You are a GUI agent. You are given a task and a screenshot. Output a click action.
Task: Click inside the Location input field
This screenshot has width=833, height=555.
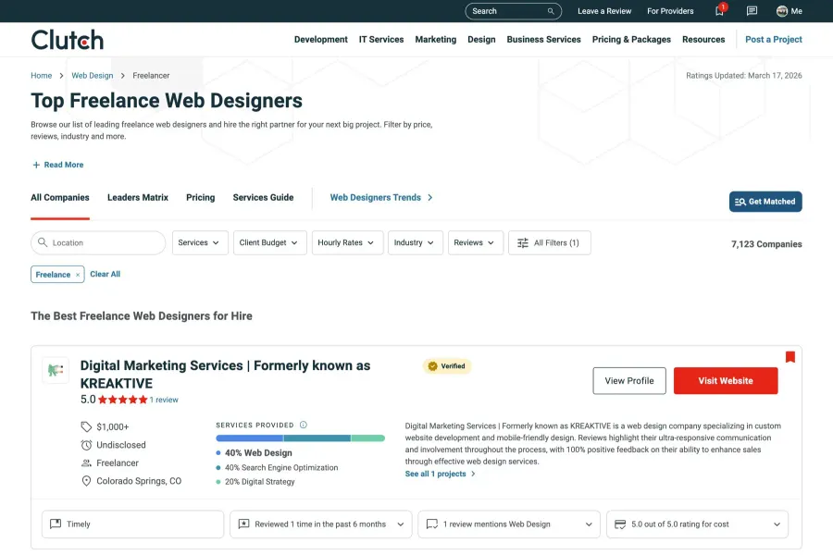click(x=98, y=242)
